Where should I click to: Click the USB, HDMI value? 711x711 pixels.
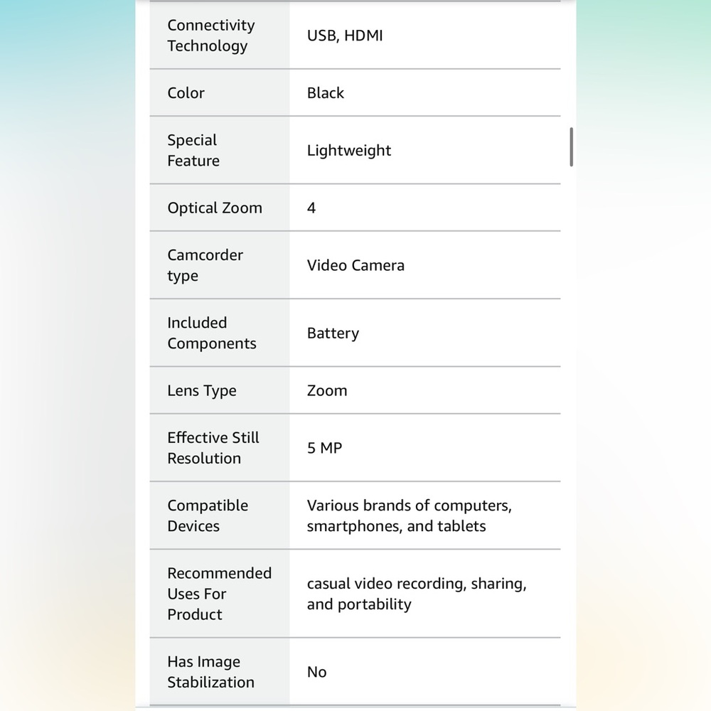345,36
